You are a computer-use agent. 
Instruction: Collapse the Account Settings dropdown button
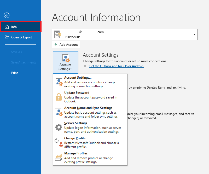[65, 62]
